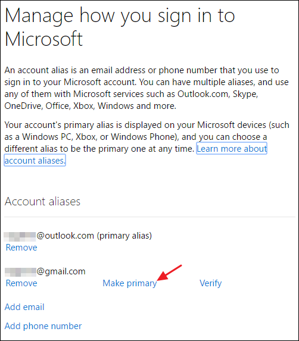The height and width of the screenshot is (341, 299).
Task: Remove the outlook.com primary alias
Action: coord(21,248)
